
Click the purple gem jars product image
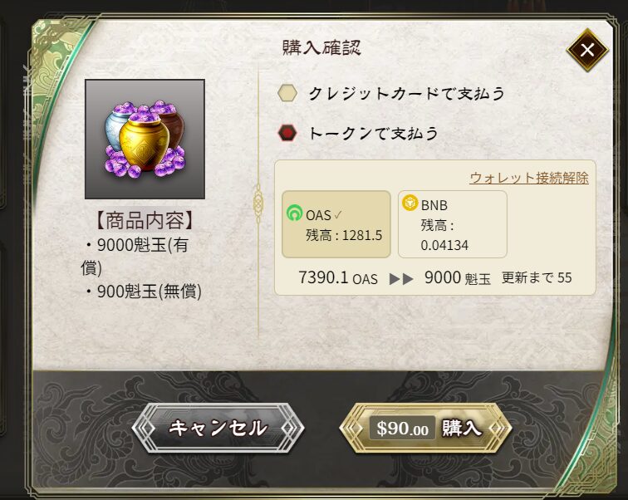coord(145,139)
